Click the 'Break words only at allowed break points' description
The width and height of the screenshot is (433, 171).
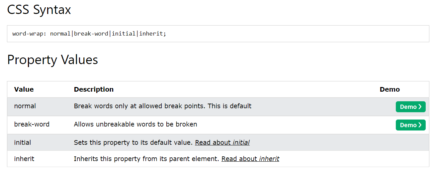point(162,106)
